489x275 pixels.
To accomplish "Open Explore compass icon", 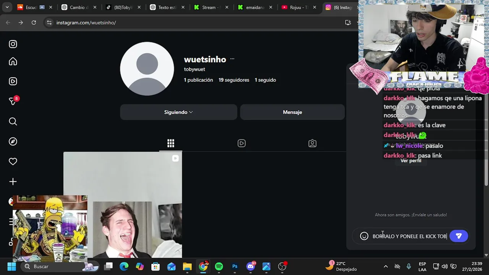I will click(13, 141).
